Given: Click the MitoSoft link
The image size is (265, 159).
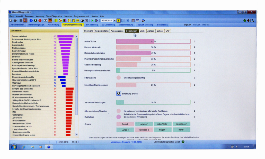Looking at the screenshot, I should [197, 25].
